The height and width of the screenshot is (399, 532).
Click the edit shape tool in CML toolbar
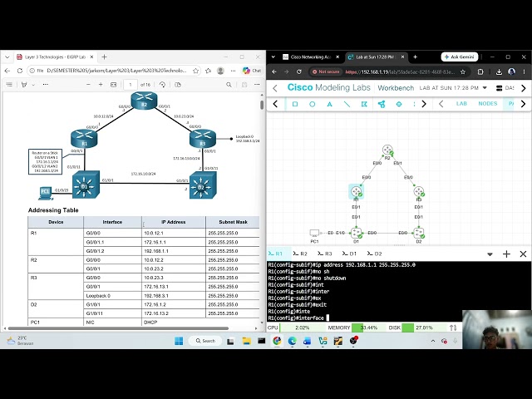click(364, 104)
